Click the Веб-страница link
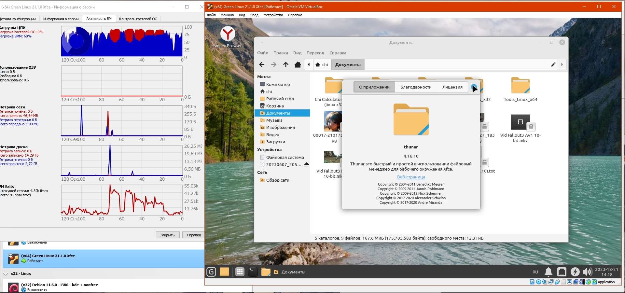This screenshot has width=625, height=293. pyautogui.click(x=411, y=177)
